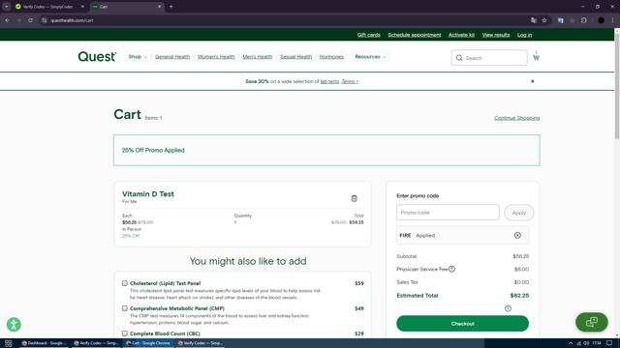Image resolution: width=620 pixels, height=348 pixels.
Task: Open Terms link in banner
Action: pos(350,81)
